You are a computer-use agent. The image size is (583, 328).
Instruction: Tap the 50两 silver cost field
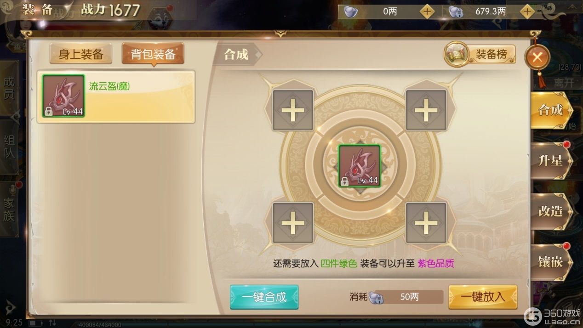click(x=409, y=297)
